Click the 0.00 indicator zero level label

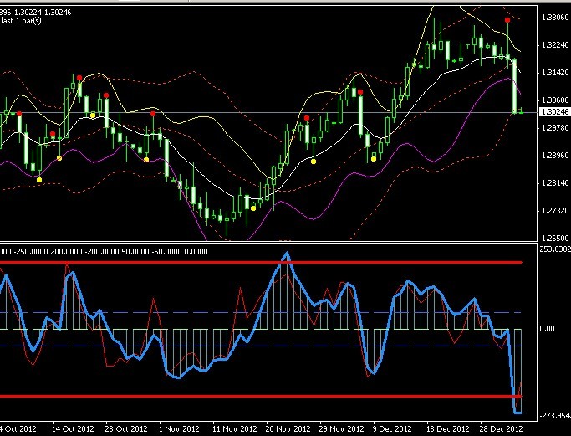click(x=547, y=329)
